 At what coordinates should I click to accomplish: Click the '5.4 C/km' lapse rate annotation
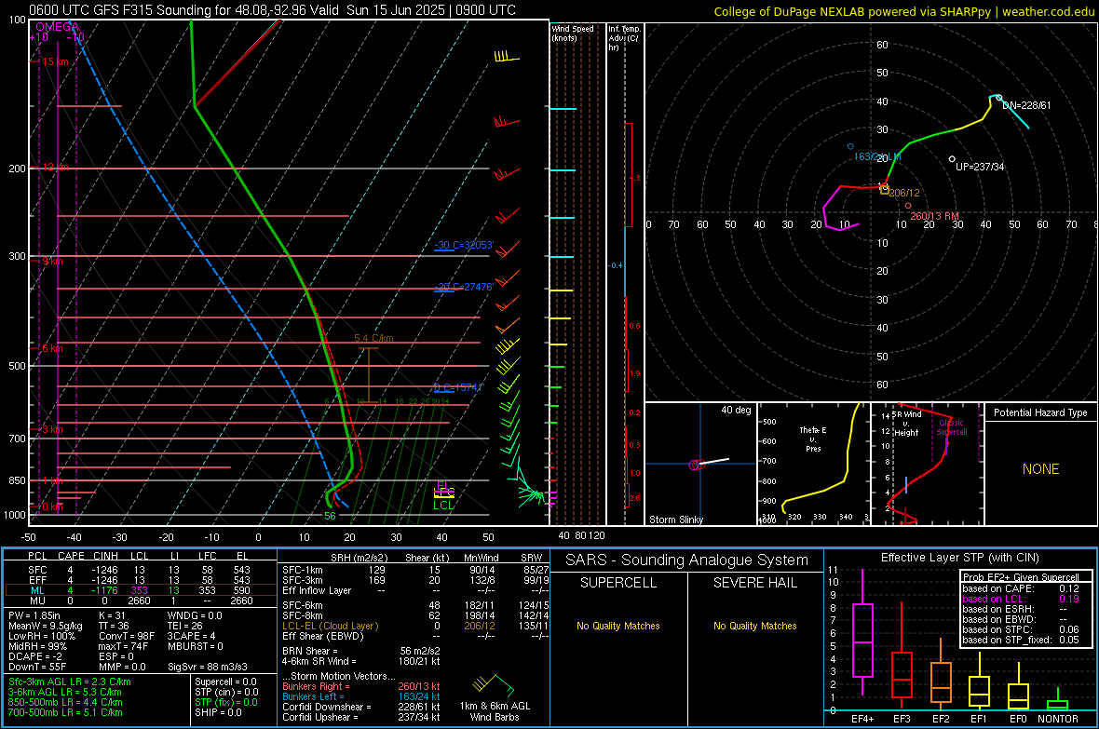coord(373,338)
